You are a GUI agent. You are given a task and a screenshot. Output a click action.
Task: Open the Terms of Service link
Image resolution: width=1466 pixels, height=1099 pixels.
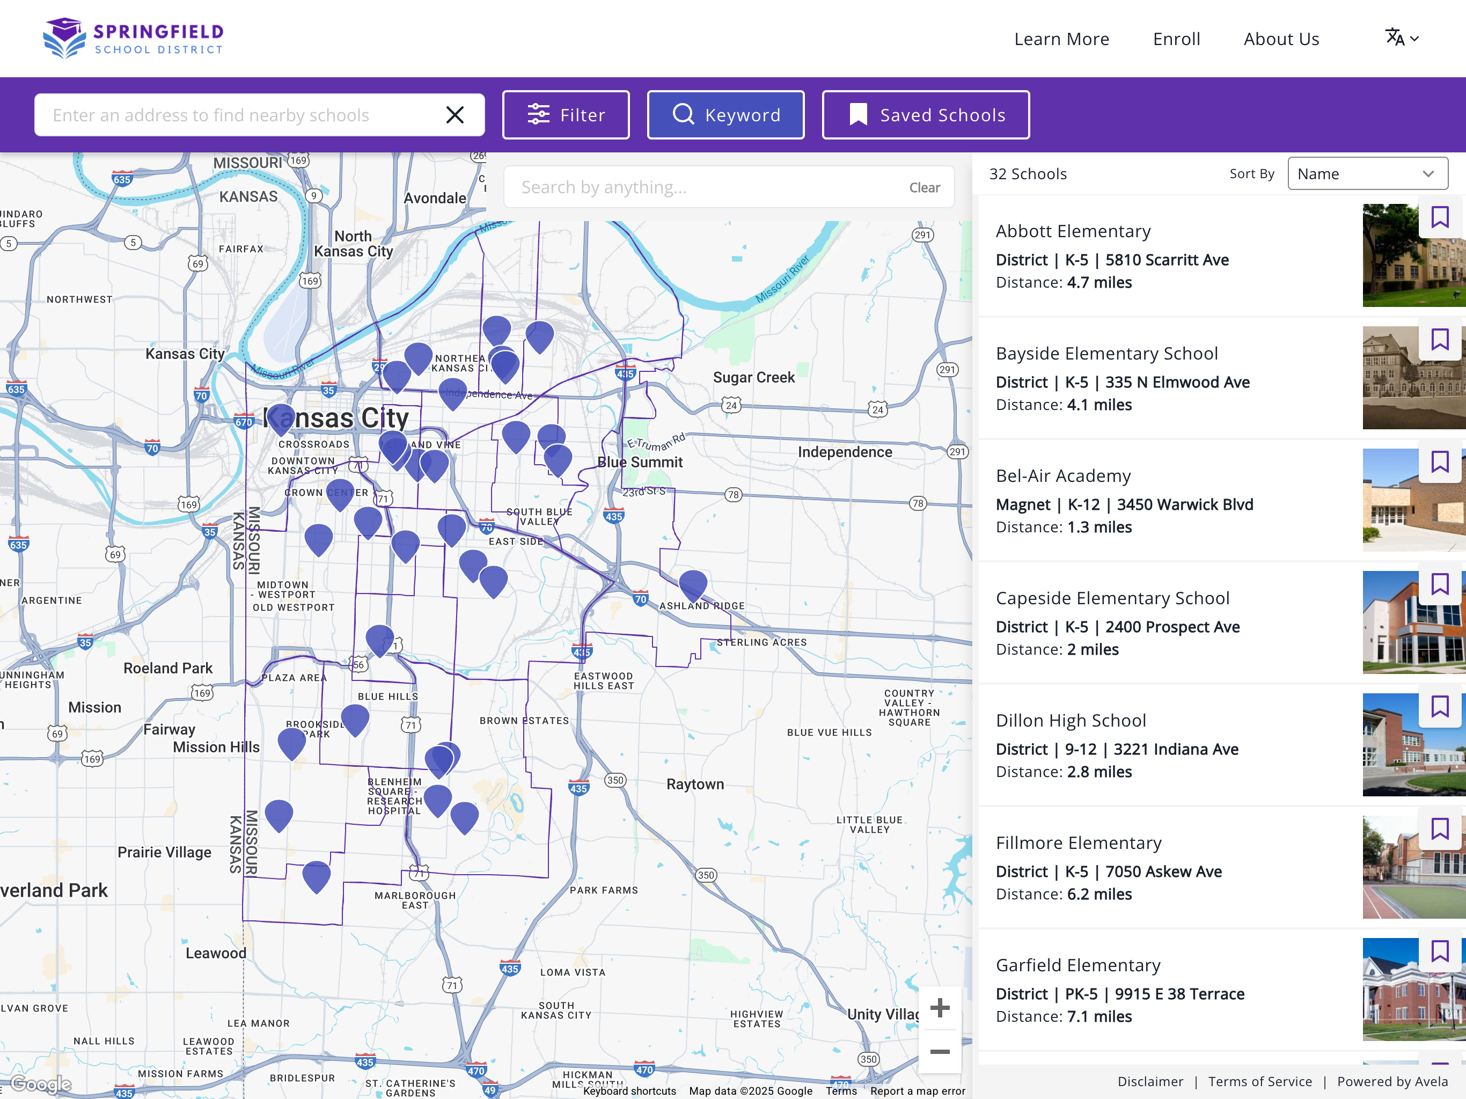[1260, 1081]
